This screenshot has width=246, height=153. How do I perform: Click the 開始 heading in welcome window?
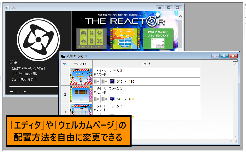tap(13, 62)
